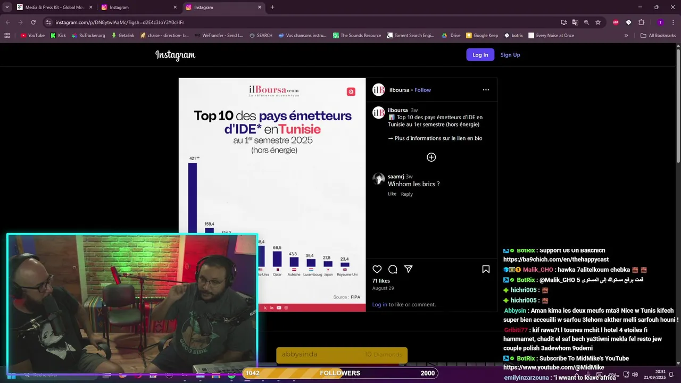Open Chrome zoom magnifier icon
This screenshot has height=383, width=681.
pyautogui.click(x=586, y=22)
